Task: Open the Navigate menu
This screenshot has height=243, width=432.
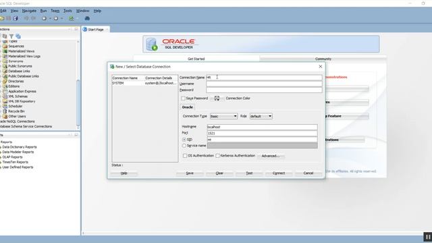Action: click(x=29, y=11)
